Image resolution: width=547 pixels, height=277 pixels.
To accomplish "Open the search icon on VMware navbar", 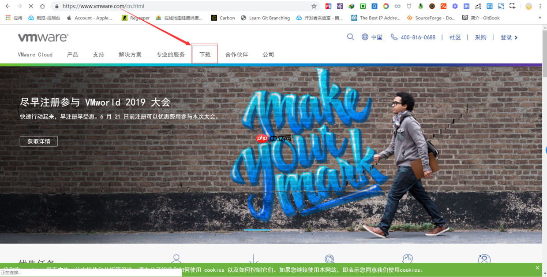I will point(350,37).
